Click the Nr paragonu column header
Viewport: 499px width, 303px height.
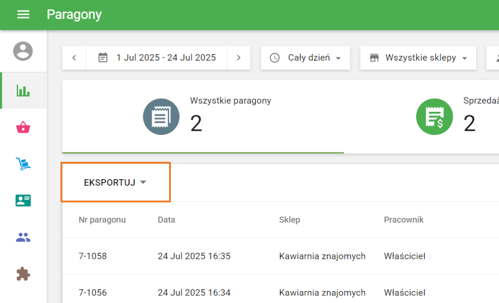point(102,220)
